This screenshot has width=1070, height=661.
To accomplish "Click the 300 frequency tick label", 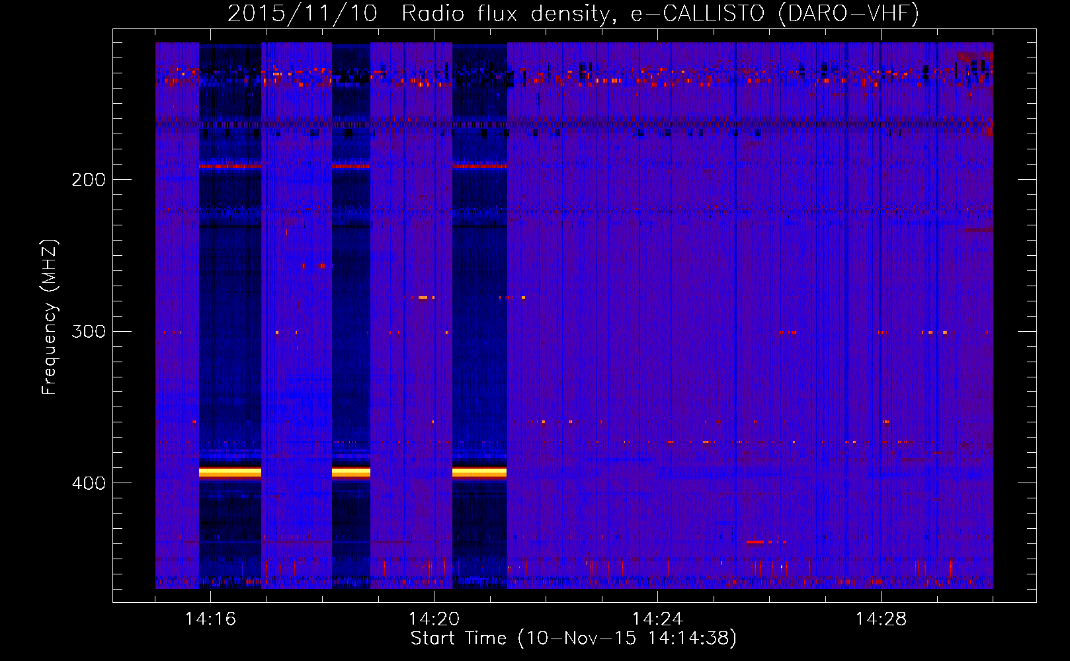I will point(89,332).
